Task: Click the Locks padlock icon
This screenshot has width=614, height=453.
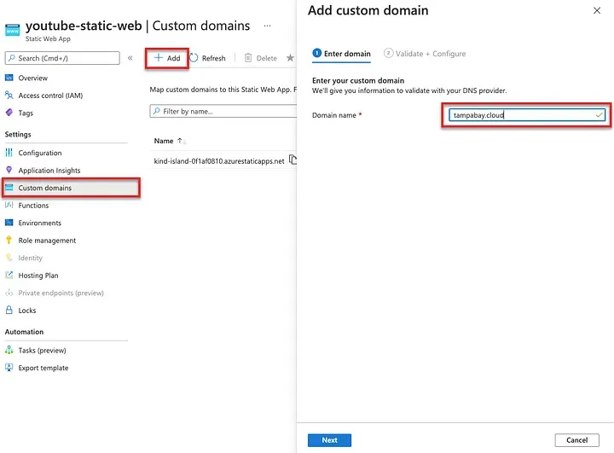Action: point(9,310)
